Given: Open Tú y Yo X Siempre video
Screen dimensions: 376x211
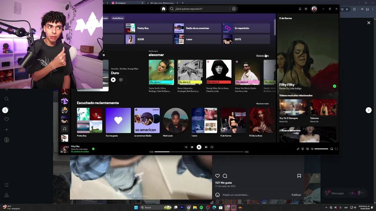Looking at the screenshot, I should (293, 111).
